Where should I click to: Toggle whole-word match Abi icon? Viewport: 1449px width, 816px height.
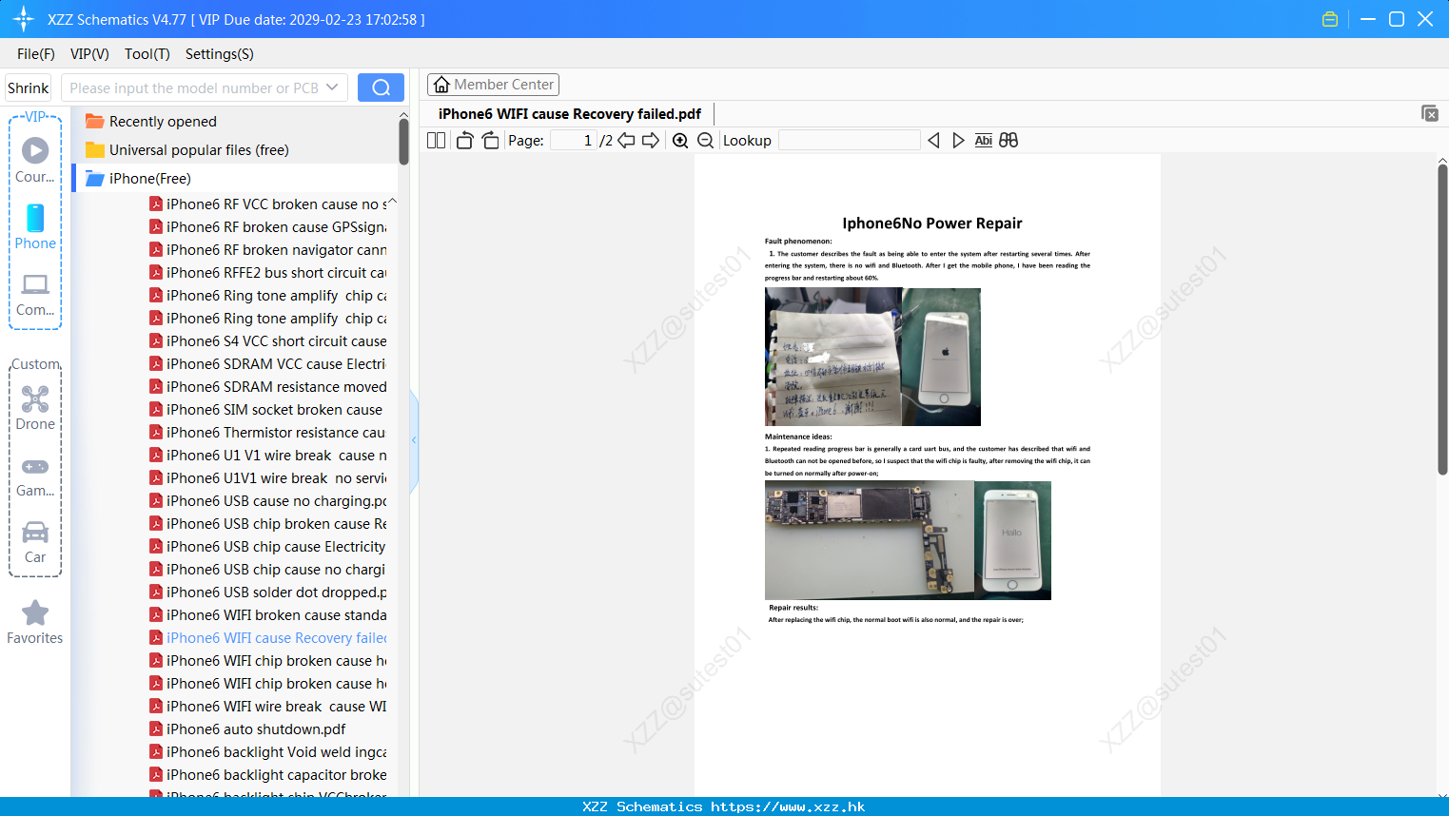click(983, 140)
